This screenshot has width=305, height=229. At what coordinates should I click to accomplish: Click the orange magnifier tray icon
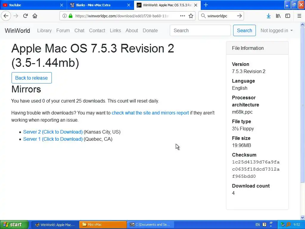(288, 225)
